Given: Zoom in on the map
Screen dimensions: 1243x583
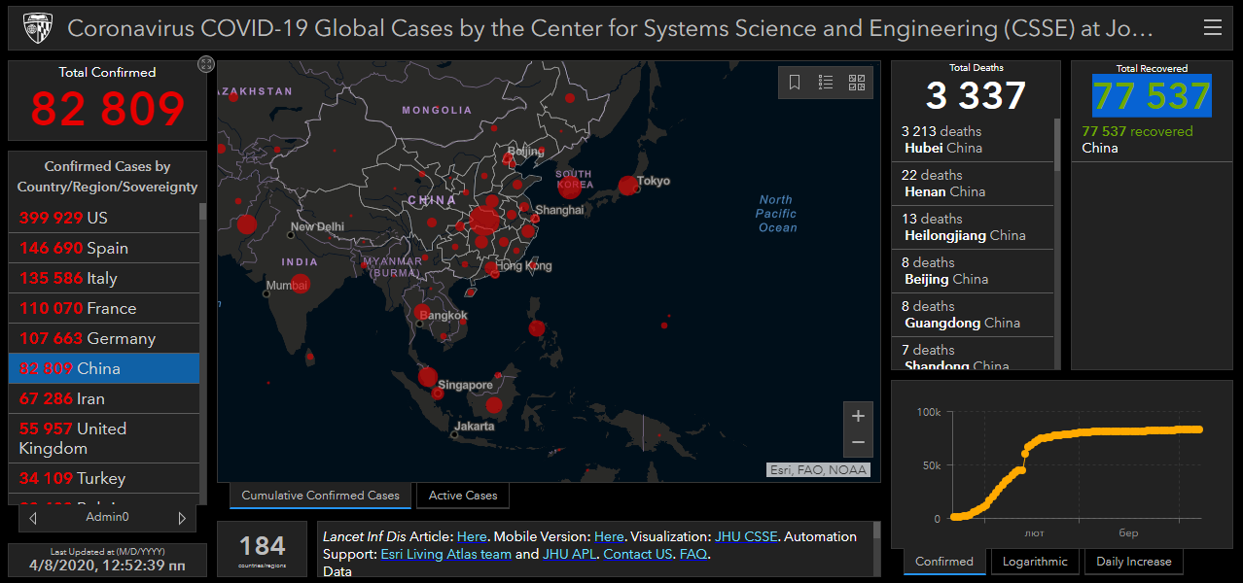Looking at the screenshot, I should pyautogui.click(x=858, y=416).
